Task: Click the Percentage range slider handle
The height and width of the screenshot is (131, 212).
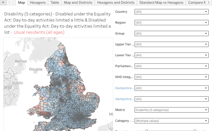Action: coord(146,130)
